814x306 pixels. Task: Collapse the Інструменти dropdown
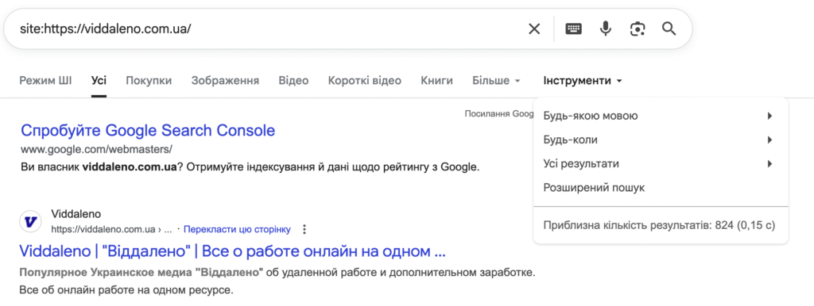point(583,81)
